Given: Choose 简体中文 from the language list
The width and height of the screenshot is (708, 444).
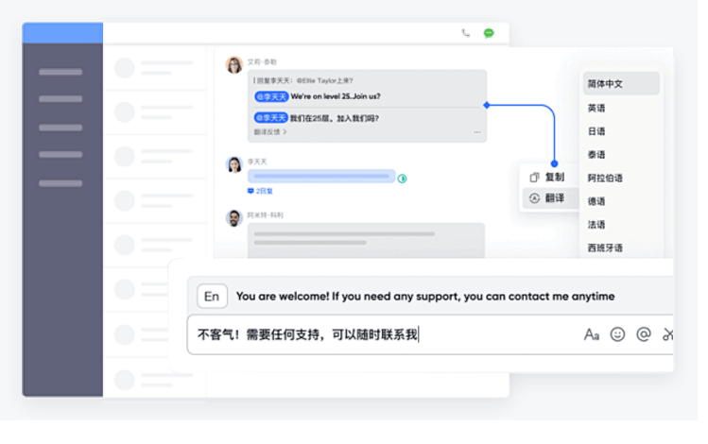Looking at the screenshot, I should pyautogui.click(x=621, y=83).
